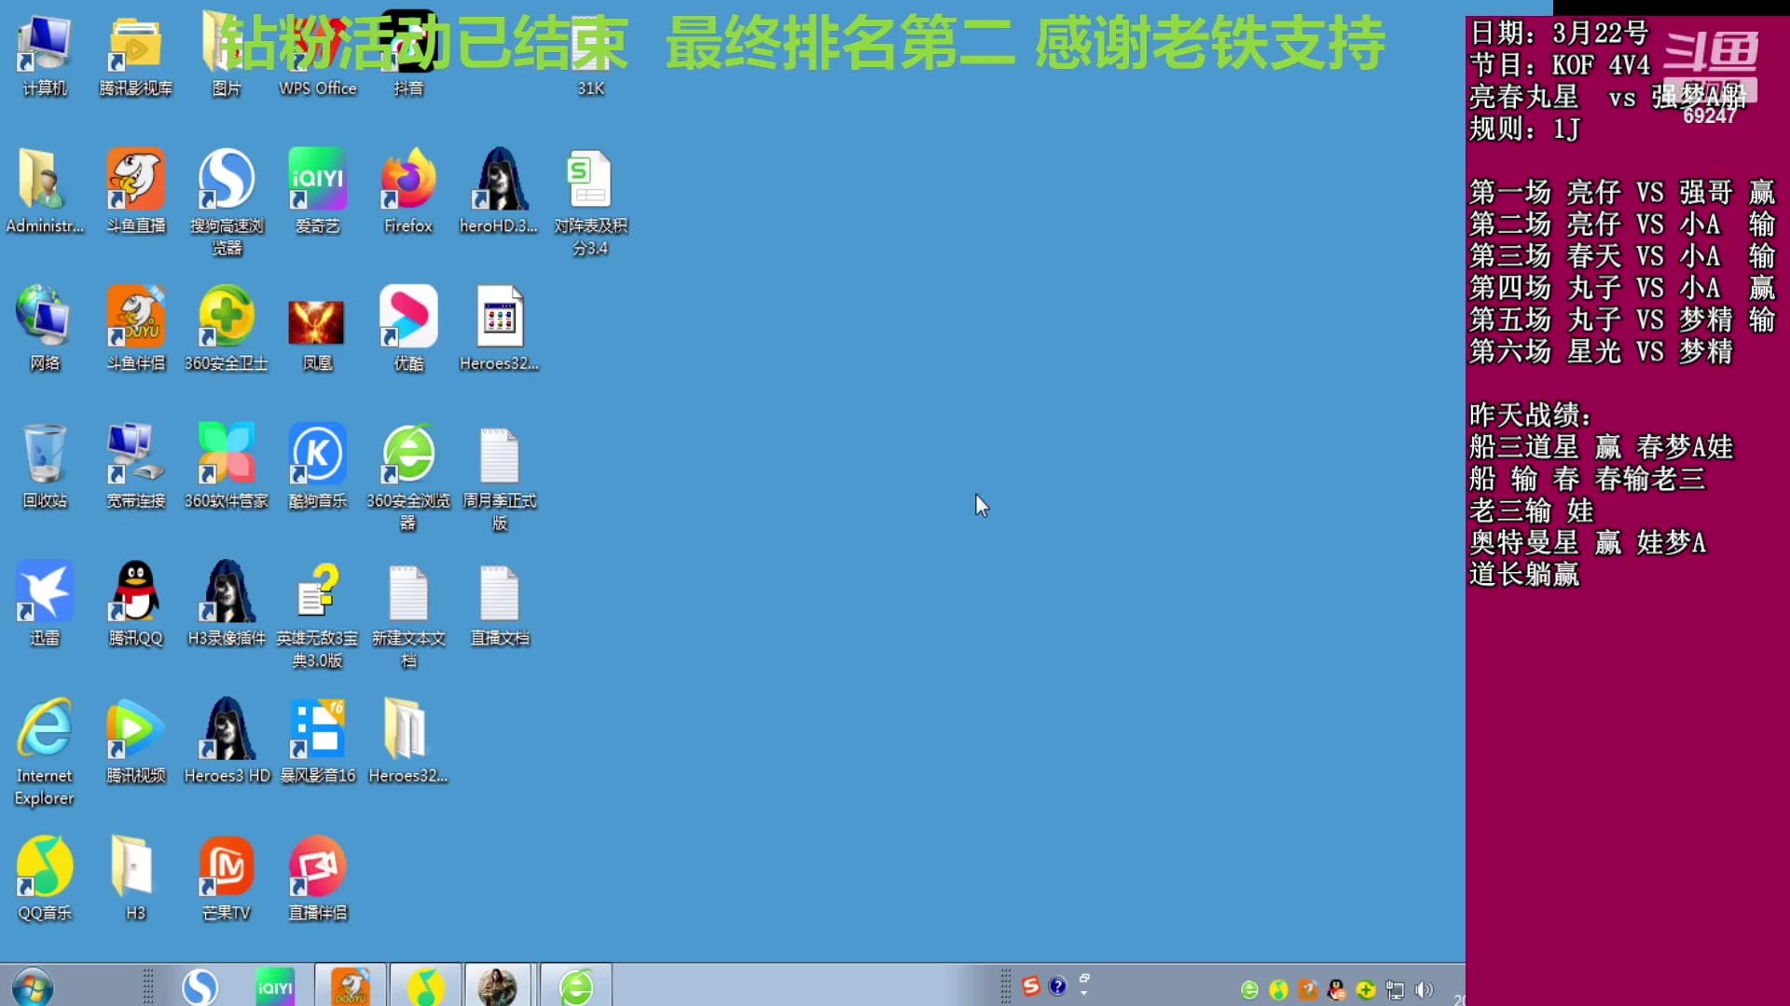The width and height of the screenshot is (1790, 1006).
Task: Open the network status tray icon
Action: 1395,990
